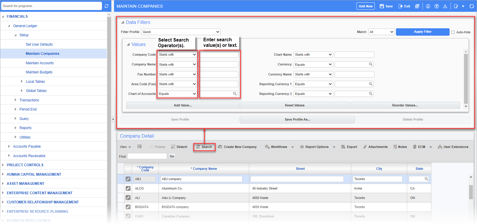Click the warning triangle icon
Viewport: 477px width, 224px height.
point(445,6)
